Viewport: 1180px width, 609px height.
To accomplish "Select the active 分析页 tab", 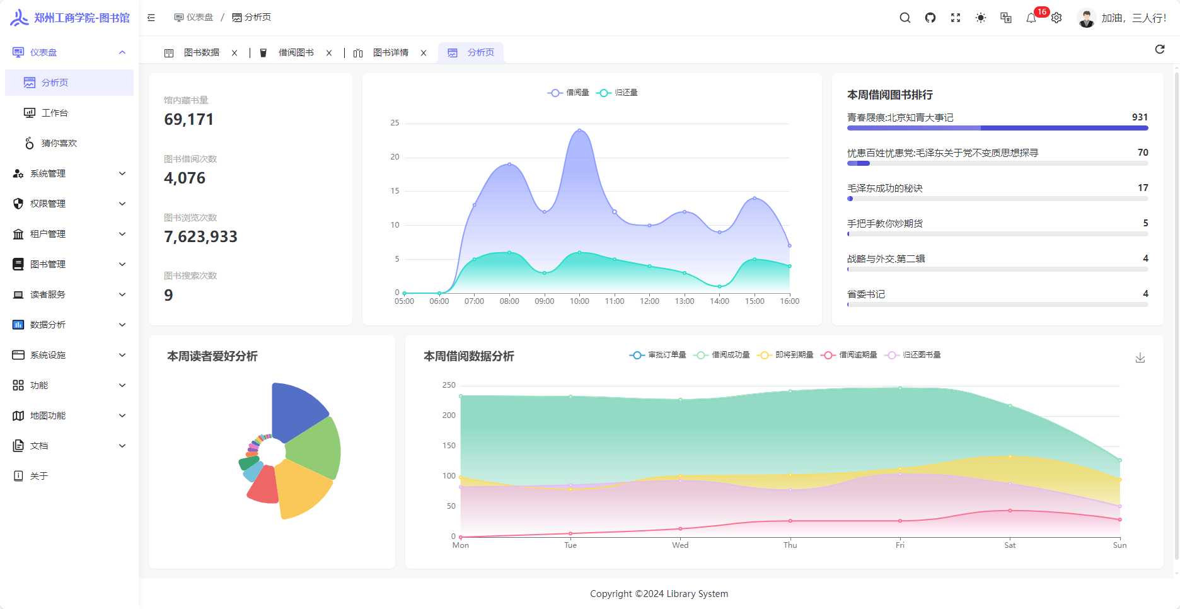I will point(471,53).
